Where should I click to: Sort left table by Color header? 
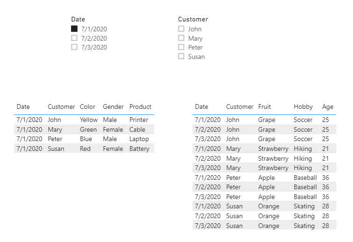[88, 107]
